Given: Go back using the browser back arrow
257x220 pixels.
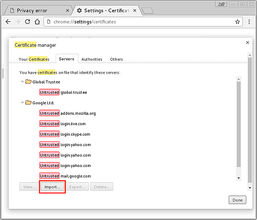Looking at the screenshot, I should tap(8, 22).
